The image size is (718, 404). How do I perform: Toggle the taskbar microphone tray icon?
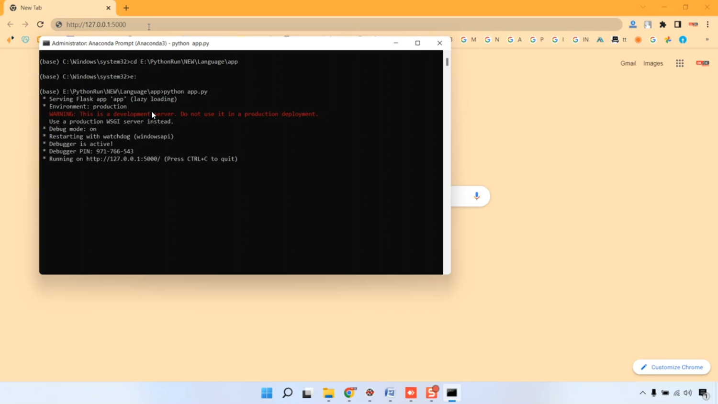[x=654, y=393]
